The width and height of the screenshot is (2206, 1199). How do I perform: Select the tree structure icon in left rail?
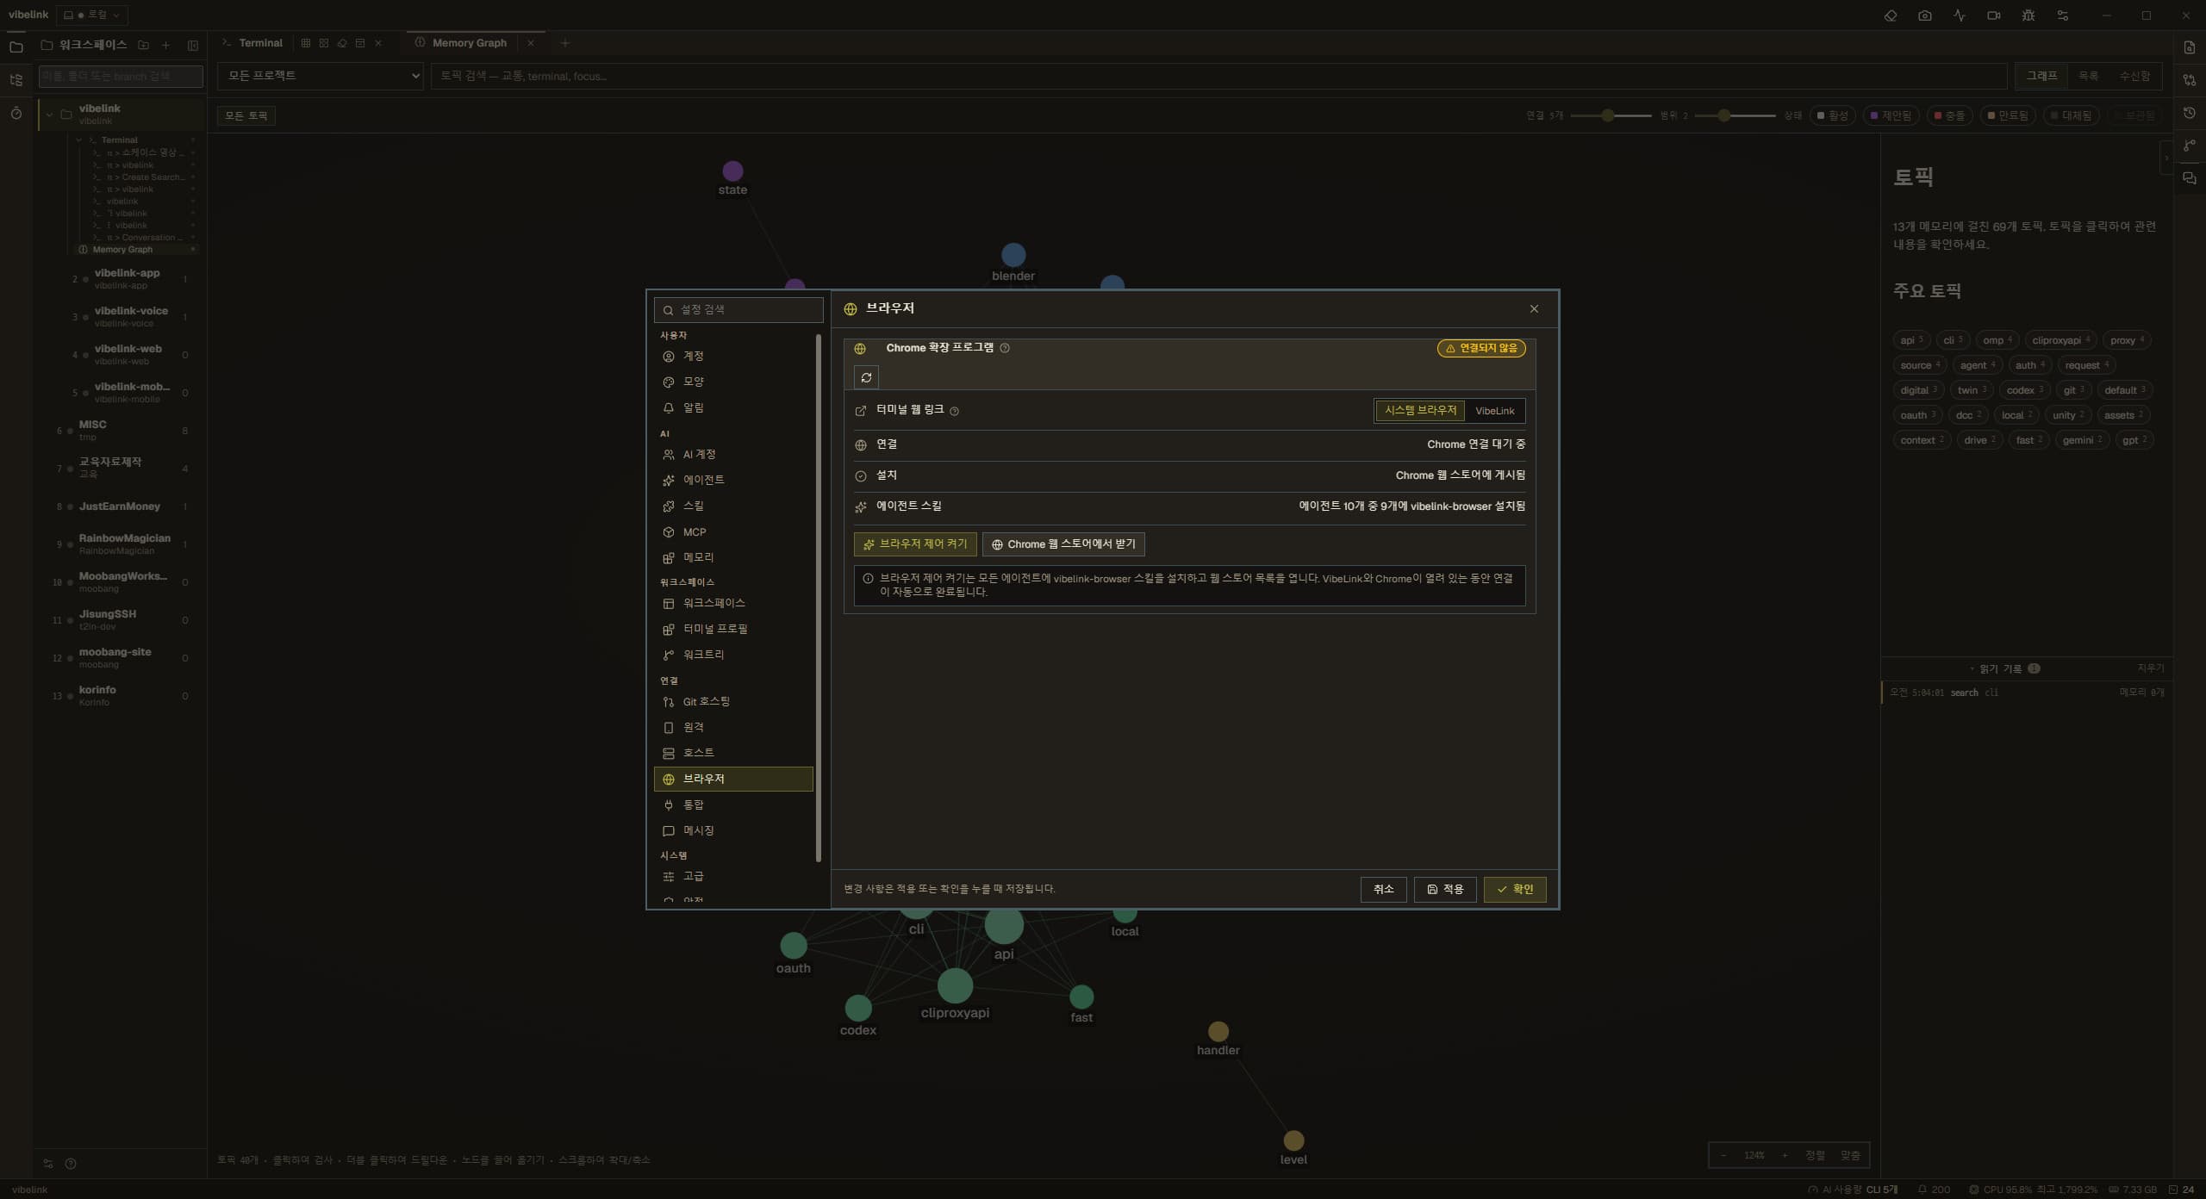16,80
